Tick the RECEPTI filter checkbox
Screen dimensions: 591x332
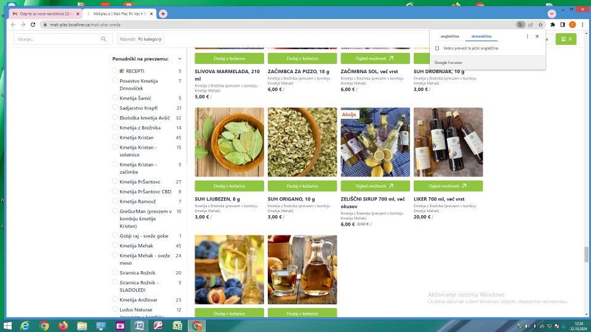click(115, 70)
